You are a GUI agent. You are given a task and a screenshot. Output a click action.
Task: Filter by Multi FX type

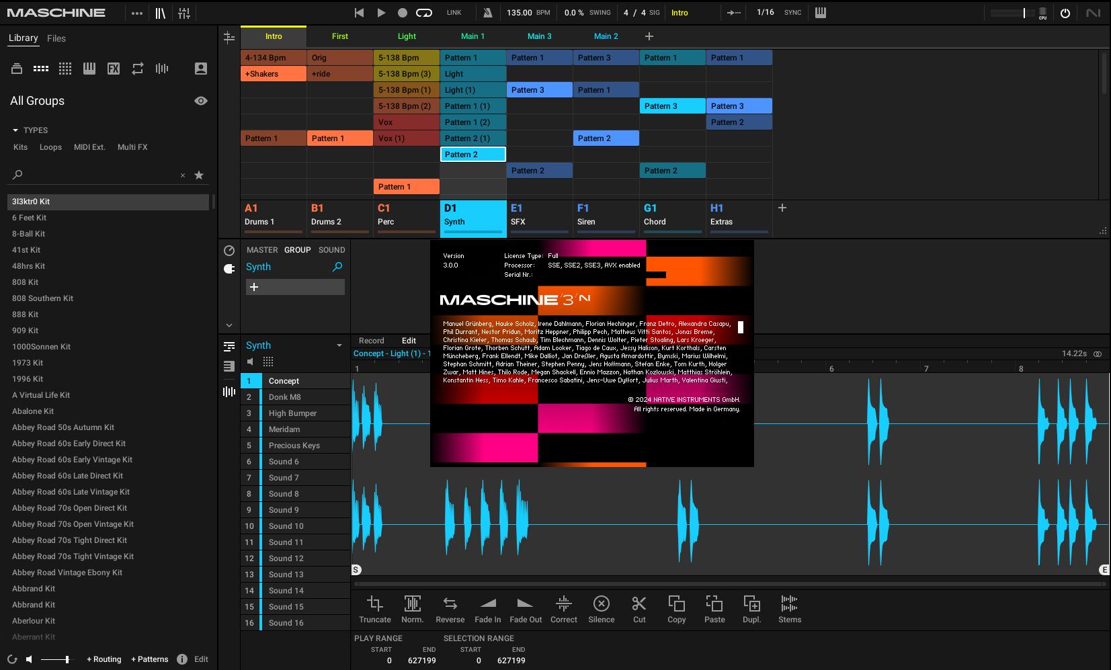point(132,147)
